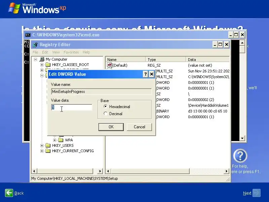This screenshot has height=202, width=269.
Task: Open the Help menu in Registry Editor
Action: [86, 52]
